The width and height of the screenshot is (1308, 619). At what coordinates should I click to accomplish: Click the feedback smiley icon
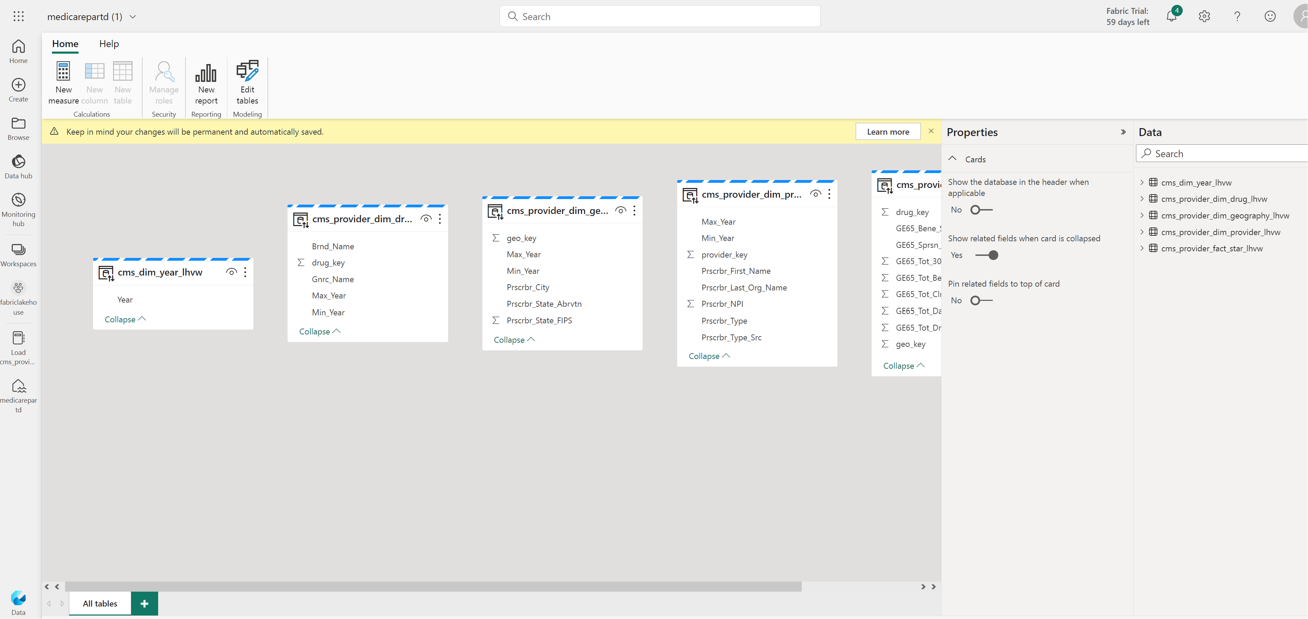pos(1270,16)
